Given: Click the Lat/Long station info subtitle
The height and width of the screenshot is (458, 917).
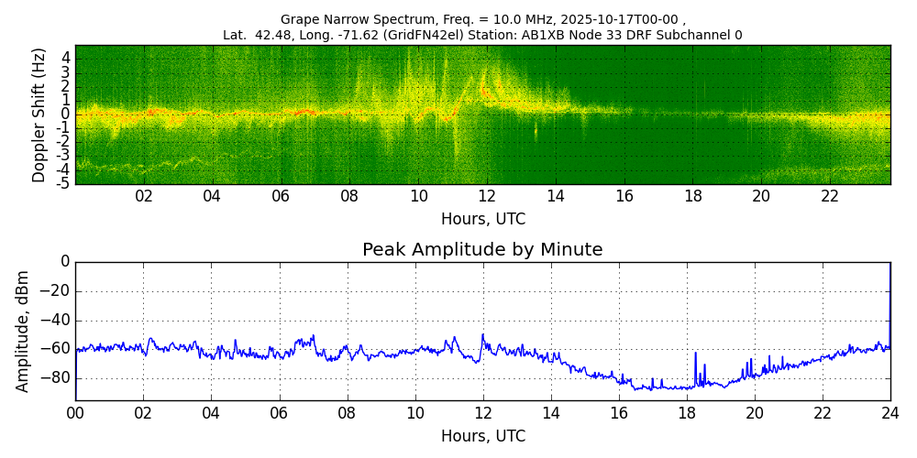Looking at the screenshot, I should tap(482, 36).
